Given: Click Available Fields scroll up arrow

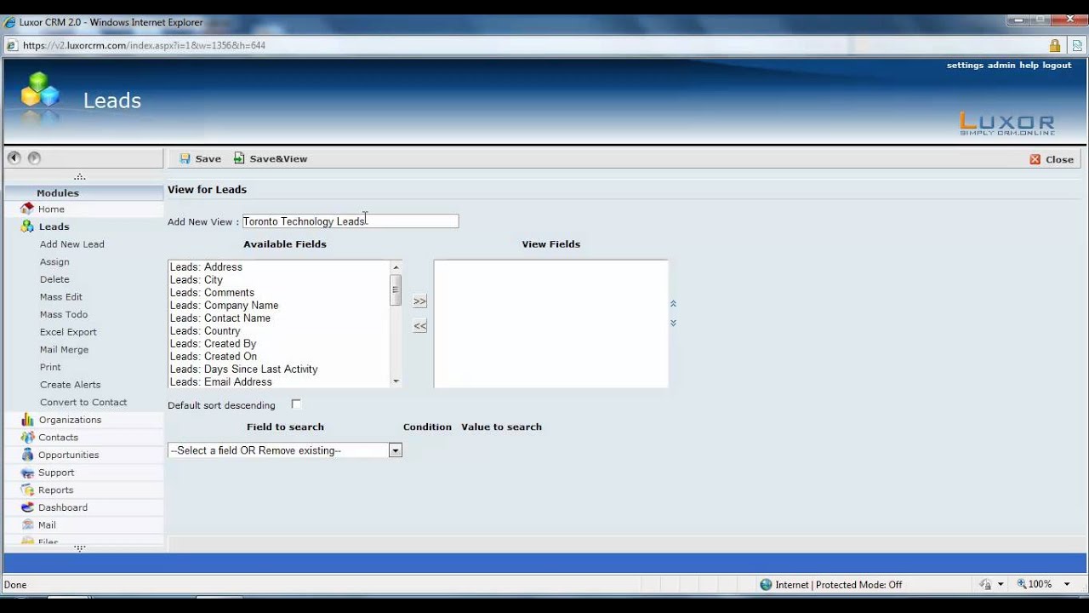Looking at the screenshot, I should pyautogui.click(x=396, y=267).
